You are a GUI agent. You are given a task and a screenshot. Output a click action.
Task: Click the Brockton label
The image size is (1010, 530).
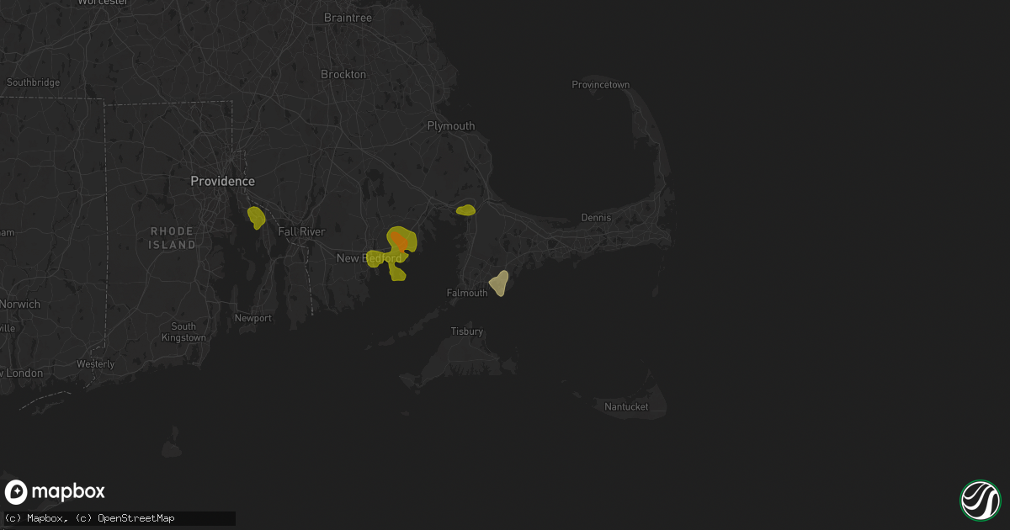(x=343, y=74)
